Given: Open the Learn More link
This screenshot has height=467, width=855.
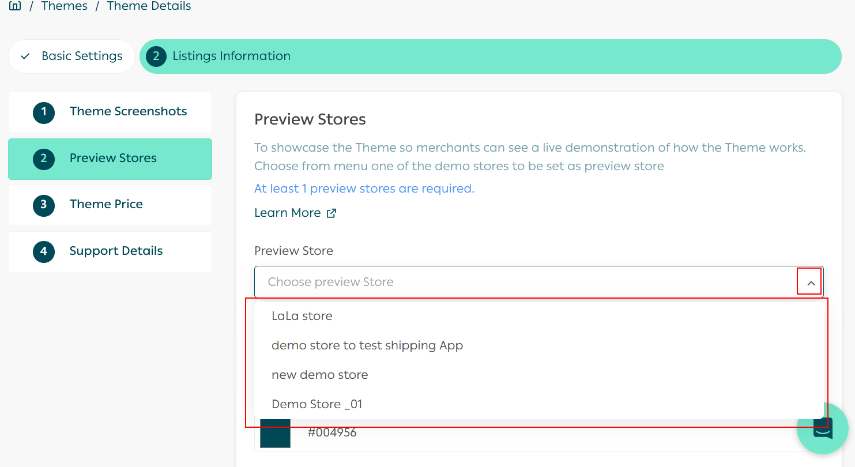Looking at the screenshot, I should [x=288, y=213].
